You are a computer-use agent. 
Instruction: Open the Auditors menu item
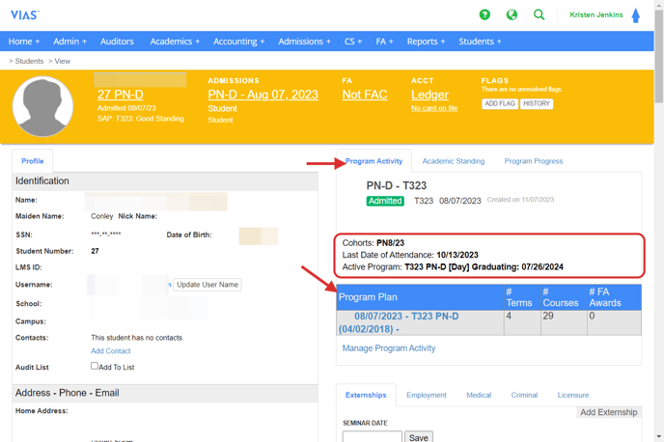point(117,41)
